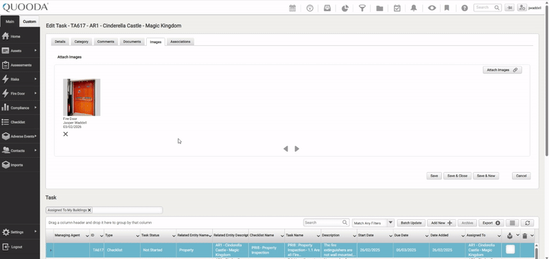Open the folder icon in header

pyautogui.click(x=379, y=8)
